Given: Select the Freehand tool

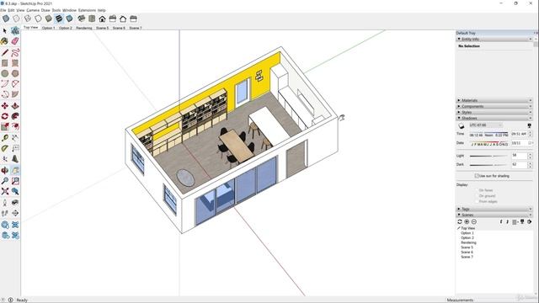Looking at the screenshot, I should 15,52.
